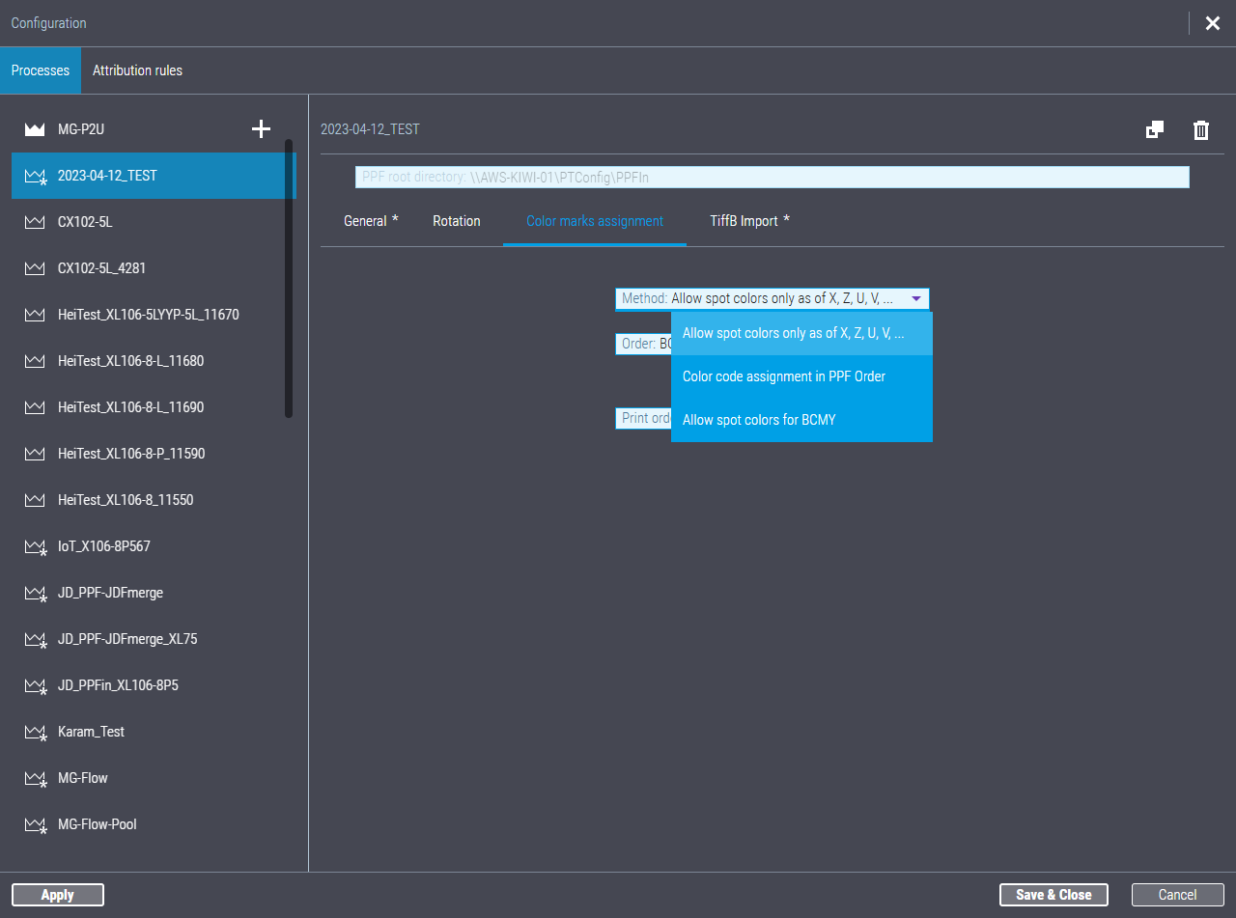Duplicate the process using the copy icon
This screenshot has width=1236, height=918.
tap(1154, 129)
